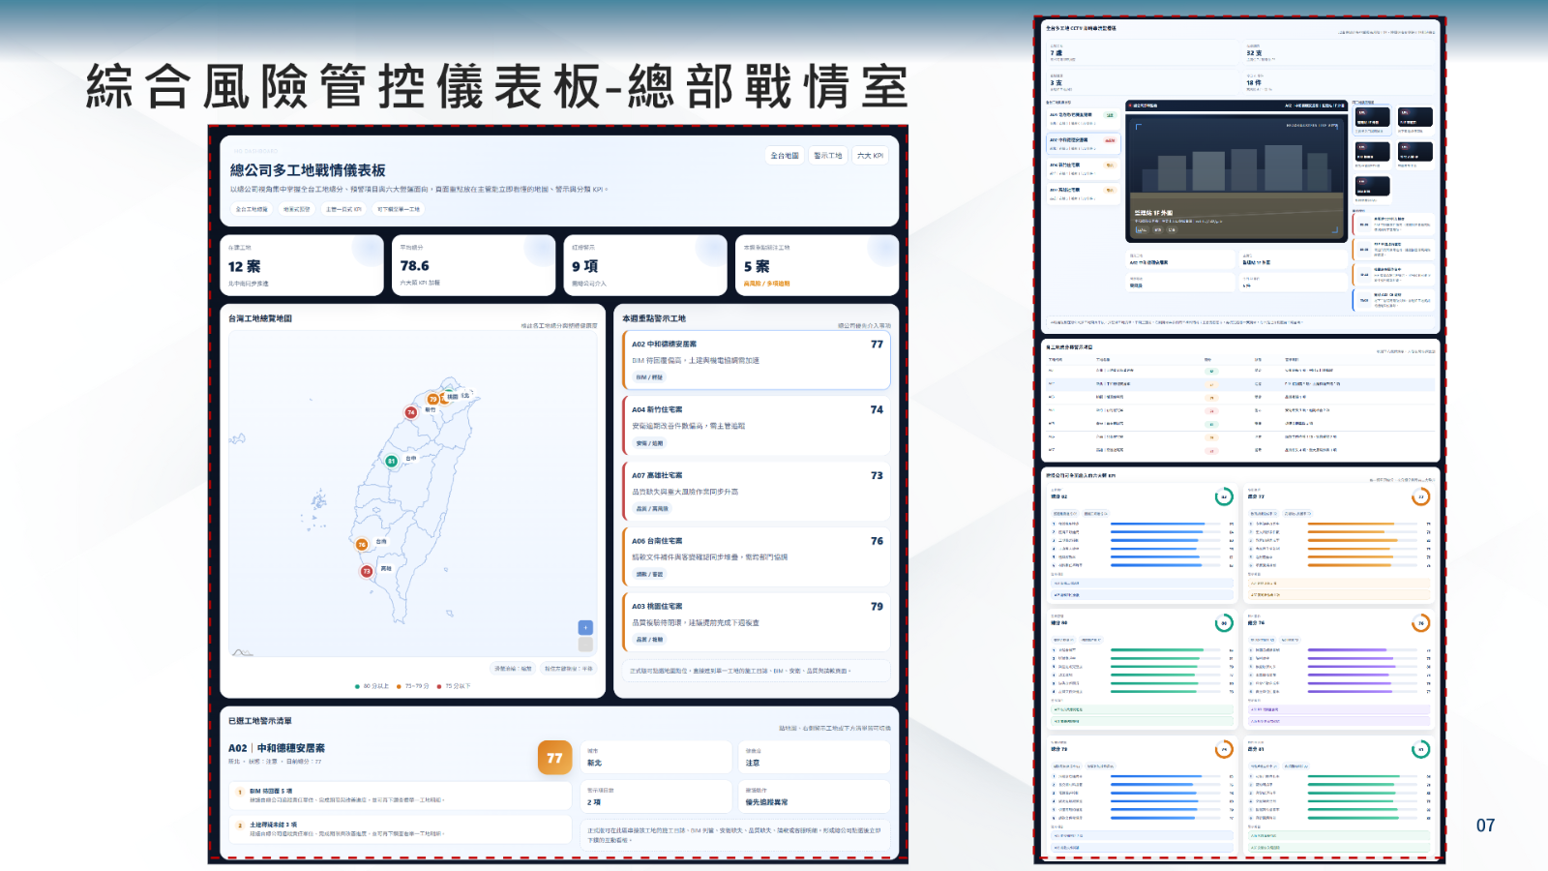Click score 77 on the A02 alert card
Image resolution: width=1548 pixels, height=871 pixels.
[877, 345]
